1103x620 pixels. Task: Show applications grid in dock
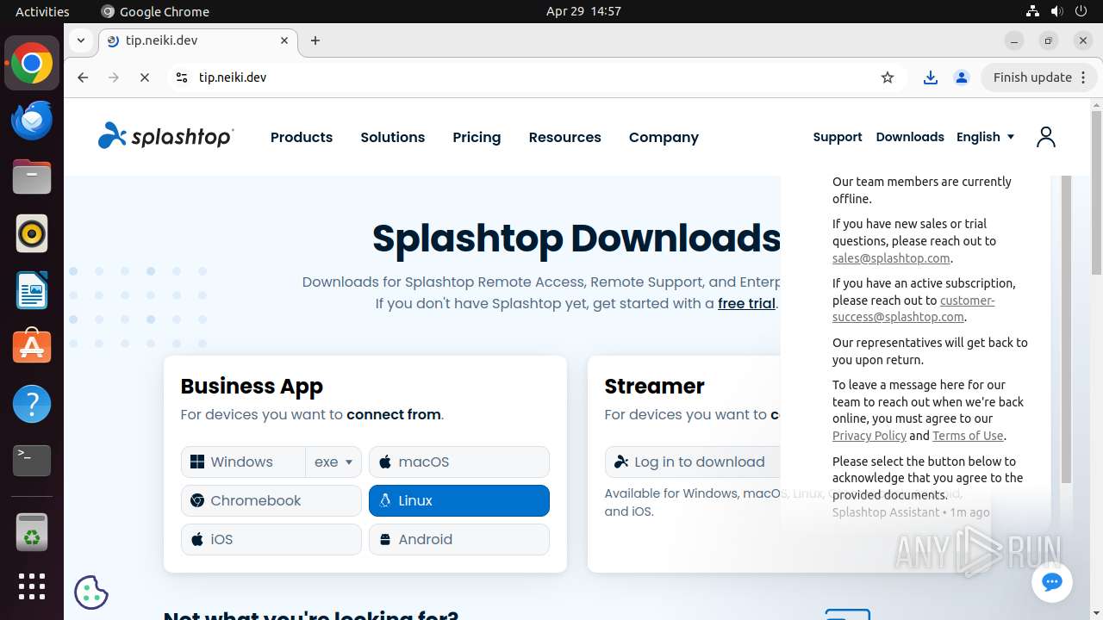point(32,586)
